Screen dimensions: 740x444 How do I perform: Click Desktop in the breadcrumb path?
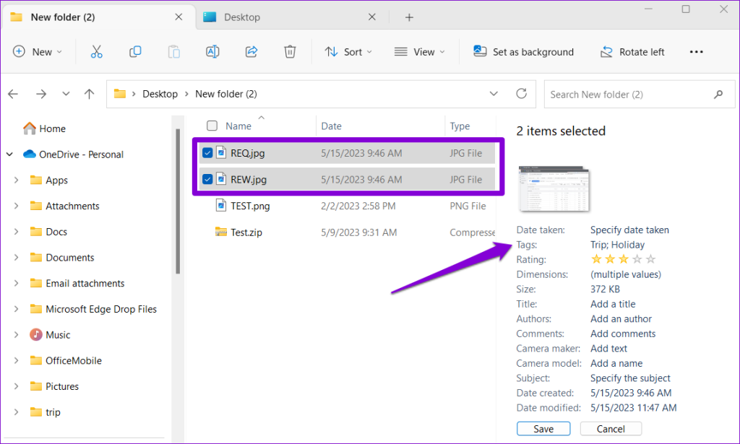pyautogui.click(x=160, y=94)
